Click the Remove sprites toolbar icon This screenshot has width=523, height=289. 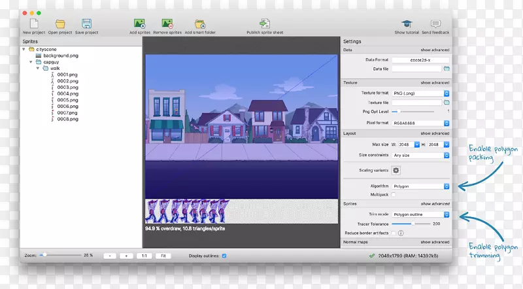[167, 24]
